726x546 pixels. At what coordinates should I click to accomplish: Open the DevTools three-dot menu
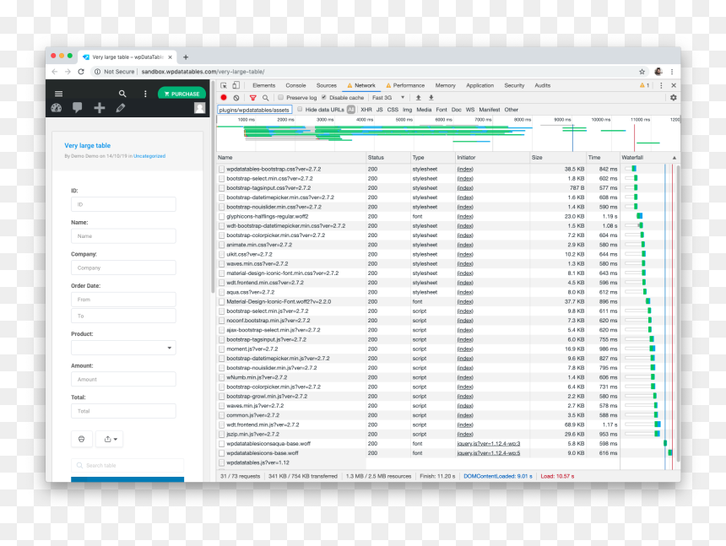(x=661, y=85)
